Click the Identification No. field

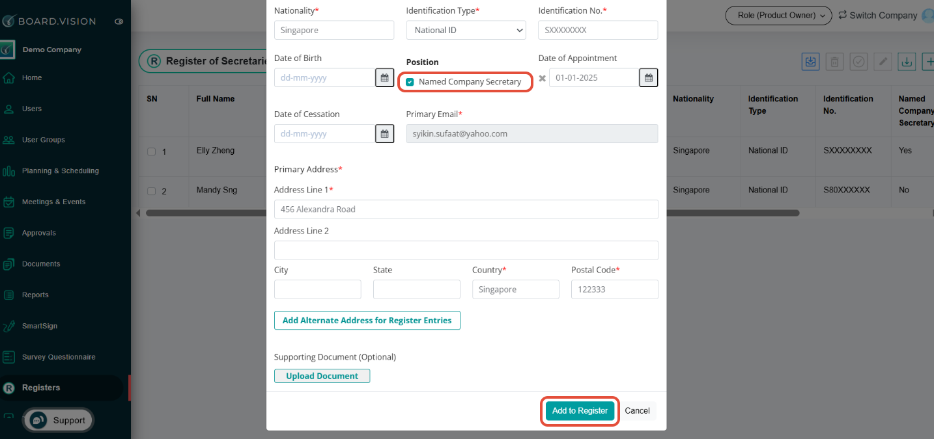tap(598, 30)
